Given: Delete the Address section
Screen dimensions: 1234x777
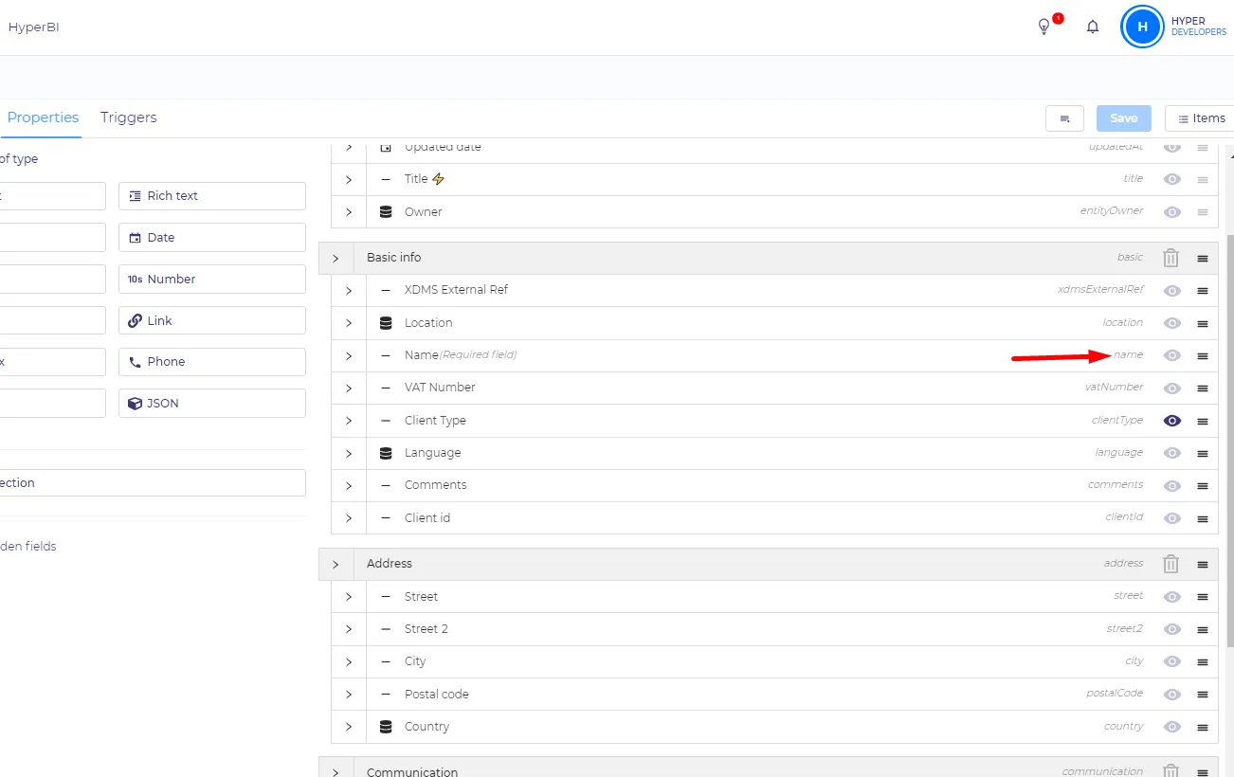Looking at the screenshot, I should 1171,564.
